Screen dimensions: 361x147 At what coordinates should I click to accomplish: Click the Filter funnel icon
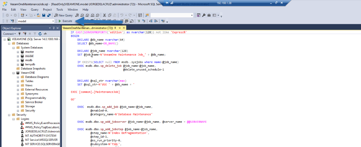[35, 34]
